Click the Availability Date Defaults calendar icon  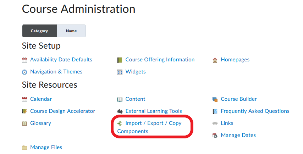point(24,60)
